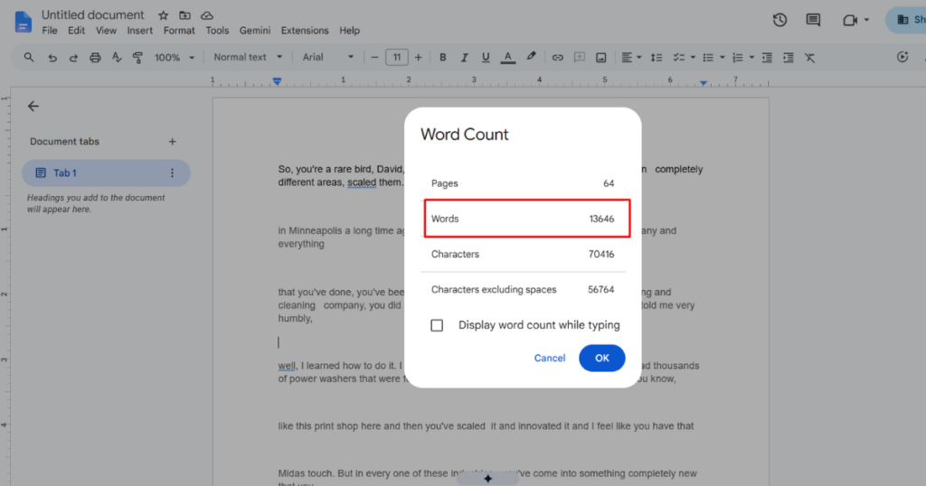The image size is (926, 486).
Task: Toggle bold formatting
Action: pos(442,57)
